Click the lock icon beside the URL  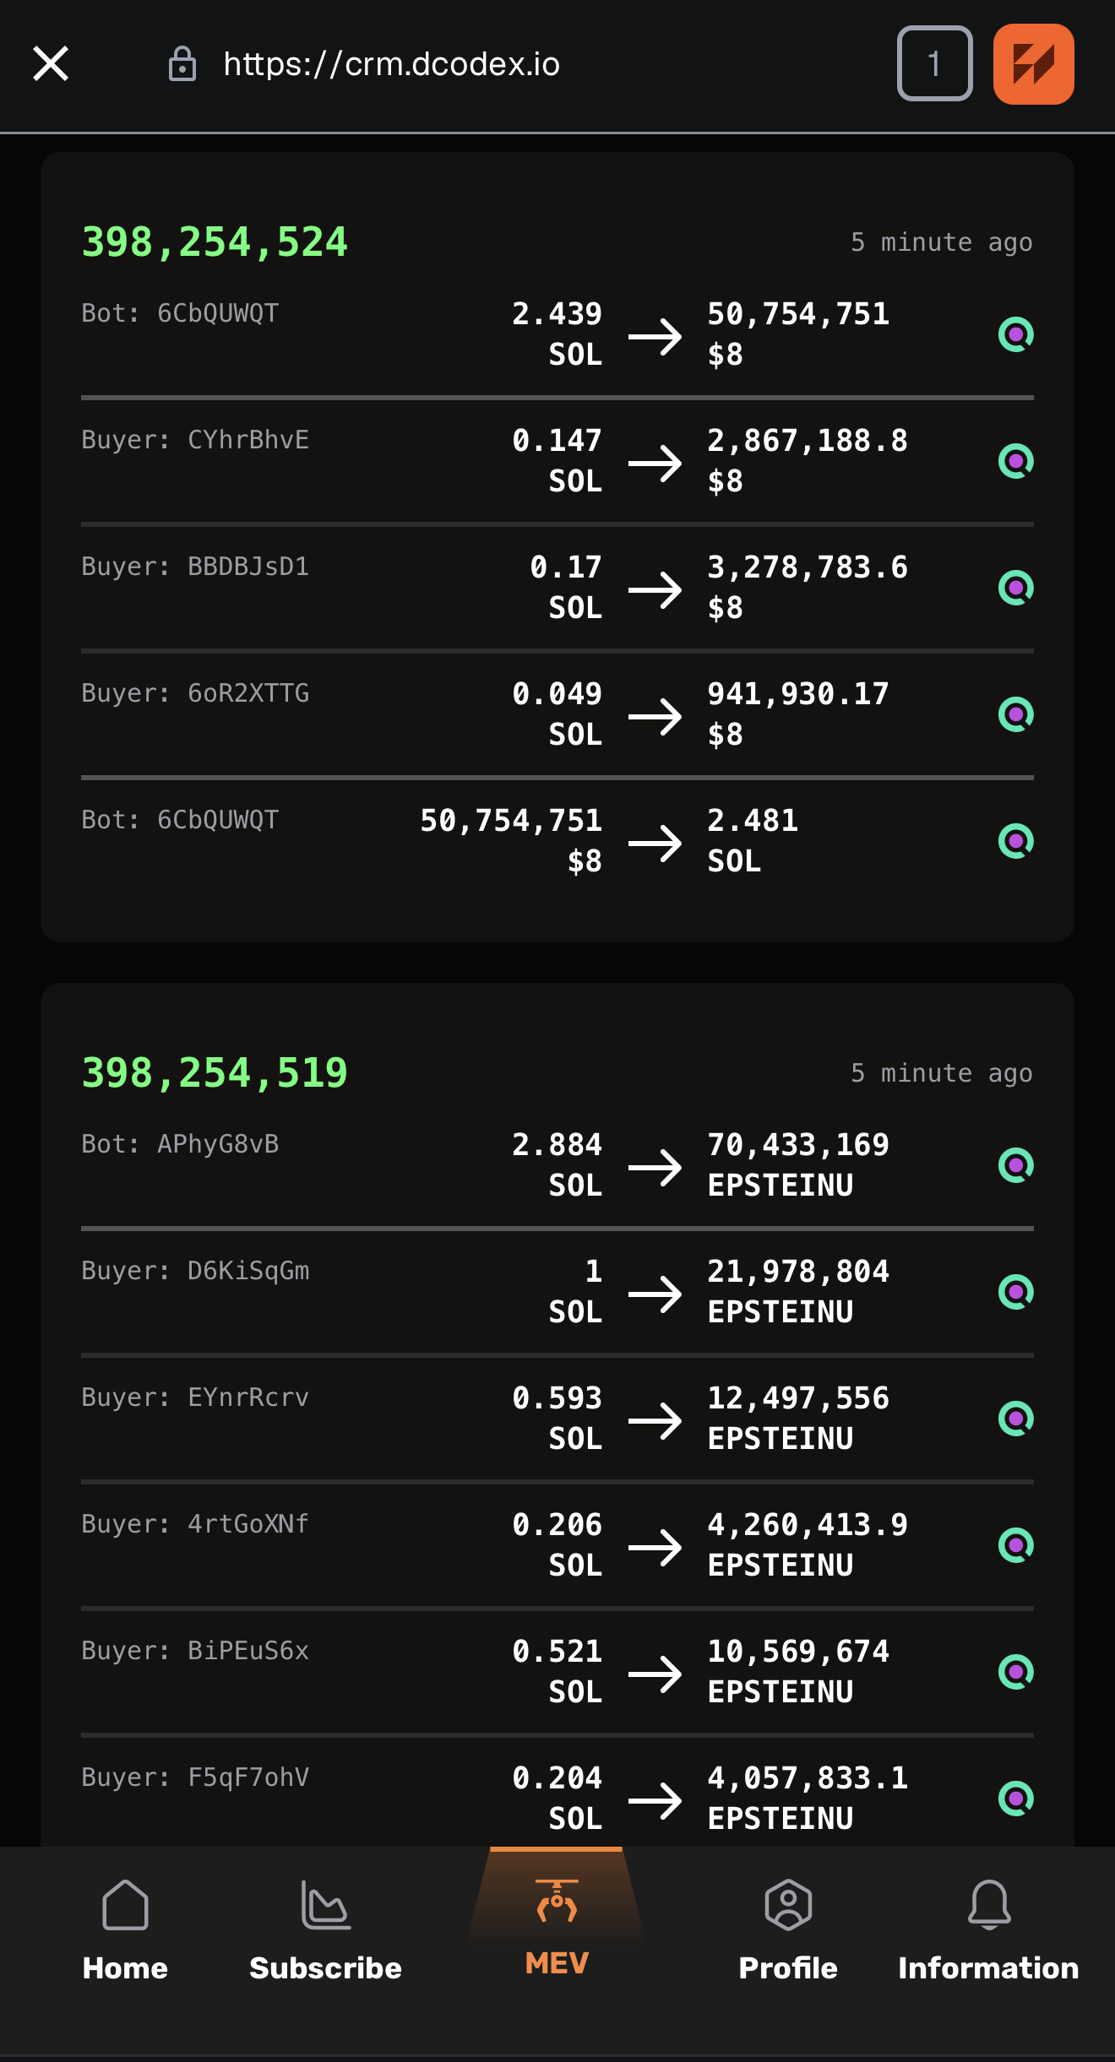pyautogui.click(x=182, y=64)
